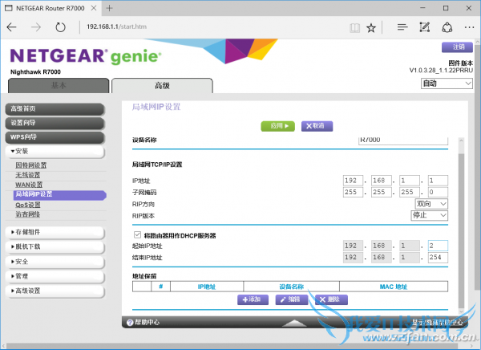Click the device name field R7000

tap(403, 140)
